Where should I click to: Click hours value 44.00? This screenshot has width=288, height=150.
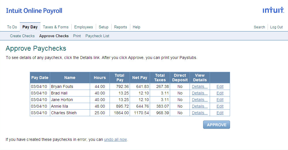tap(100, 86)
